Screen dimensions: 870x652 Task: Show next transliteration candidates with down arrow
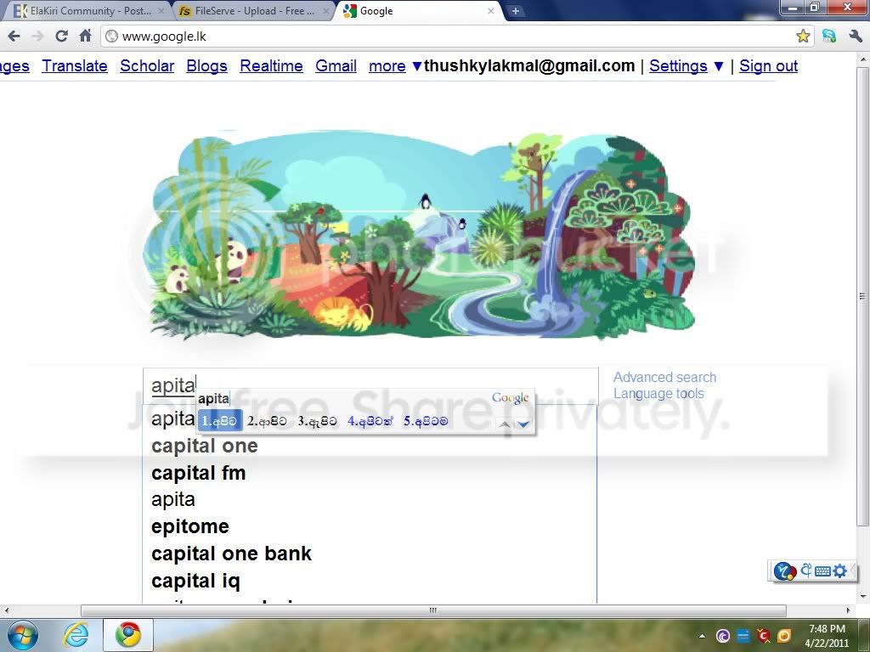523,424
